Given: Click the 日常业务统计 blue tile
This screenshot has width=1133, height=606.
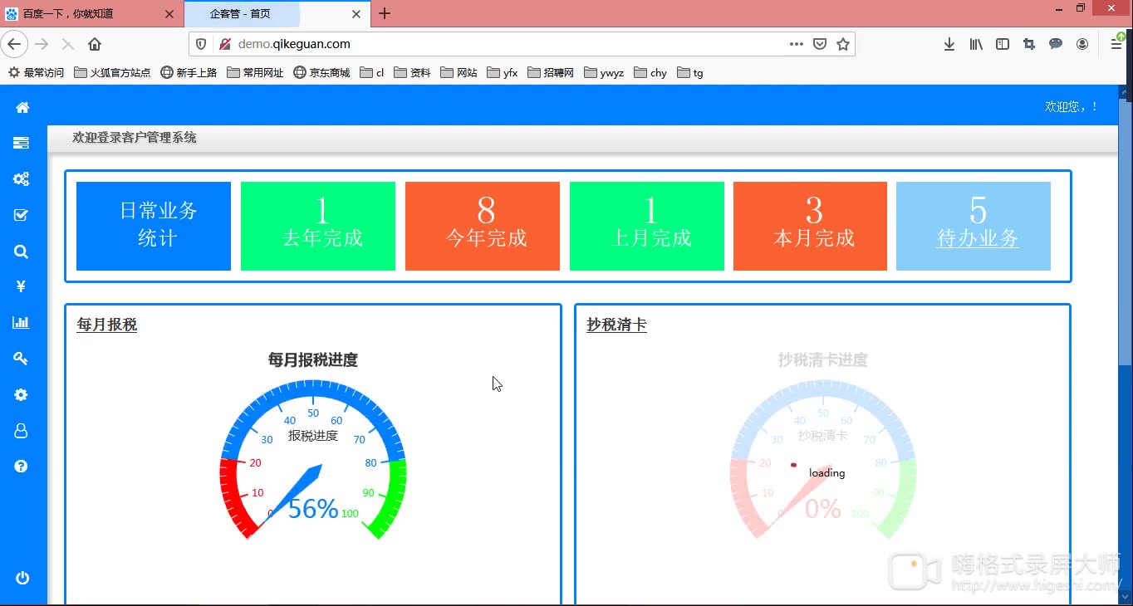Looking at the screenshot, I should (x=154, y=226).
